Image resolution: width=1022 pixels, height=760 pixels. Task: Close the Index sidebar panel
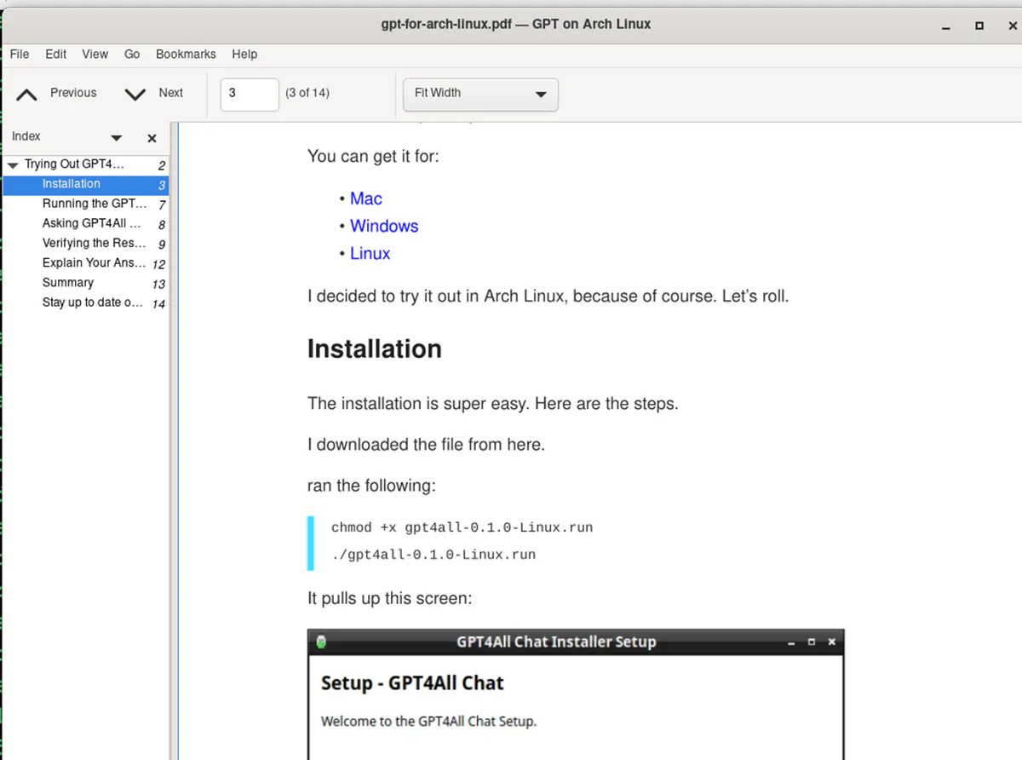tap(152, 138)
